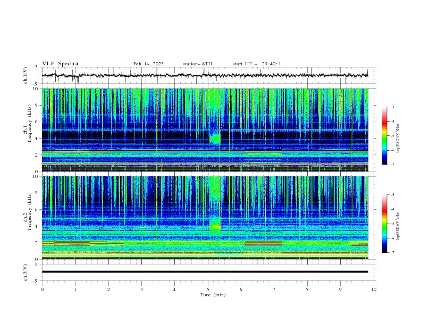421x325 pixels.
Task: Click the 'start UT = 23:40:1' text
Action: (257, 64)
